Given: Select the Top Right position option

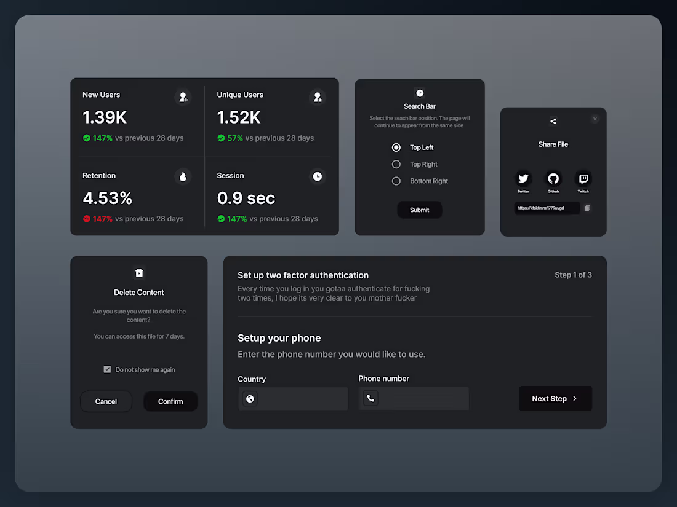Looking at the screenshot, I should click(396, 164).
